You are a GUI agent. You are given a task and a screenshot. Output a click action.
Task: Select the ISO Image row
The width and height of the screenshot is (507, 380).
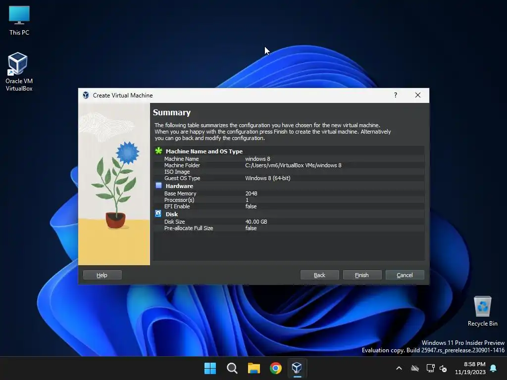289,172
